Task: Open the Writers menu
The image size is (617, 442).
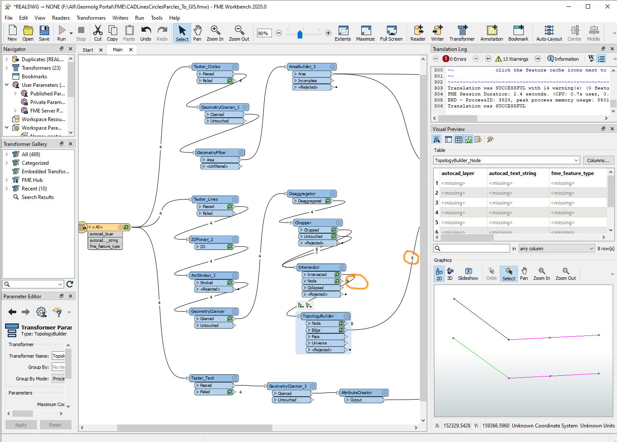Action: coord(120,18)
